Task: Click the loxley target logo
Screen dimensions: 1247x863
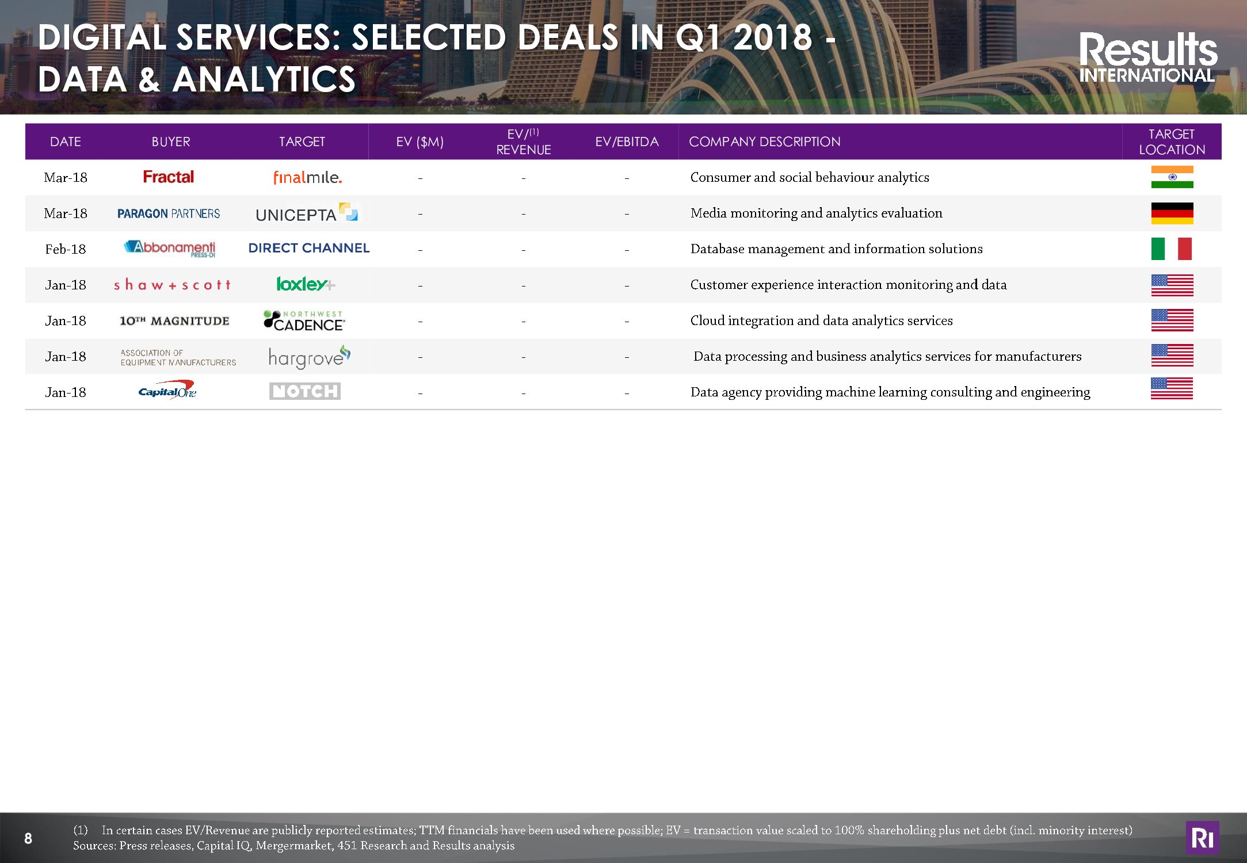Action: coord(305,284)
